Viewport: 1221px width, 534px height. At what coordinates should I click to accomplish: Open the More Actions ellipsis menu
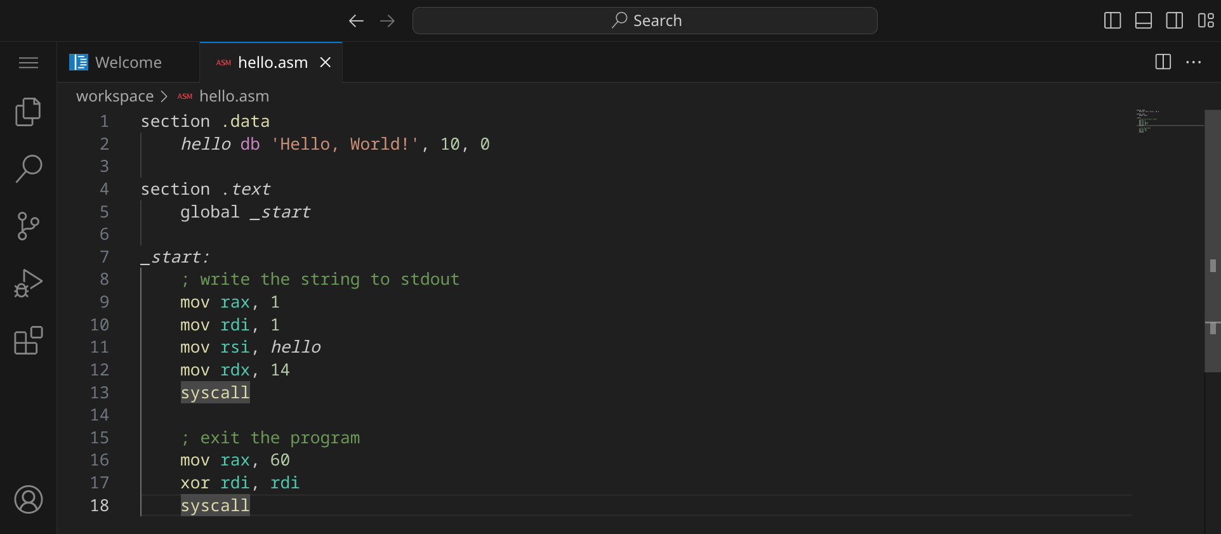point(1194,62)
